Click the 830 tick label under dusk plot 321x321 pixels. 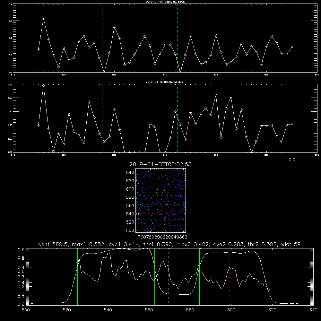point(114,155)
